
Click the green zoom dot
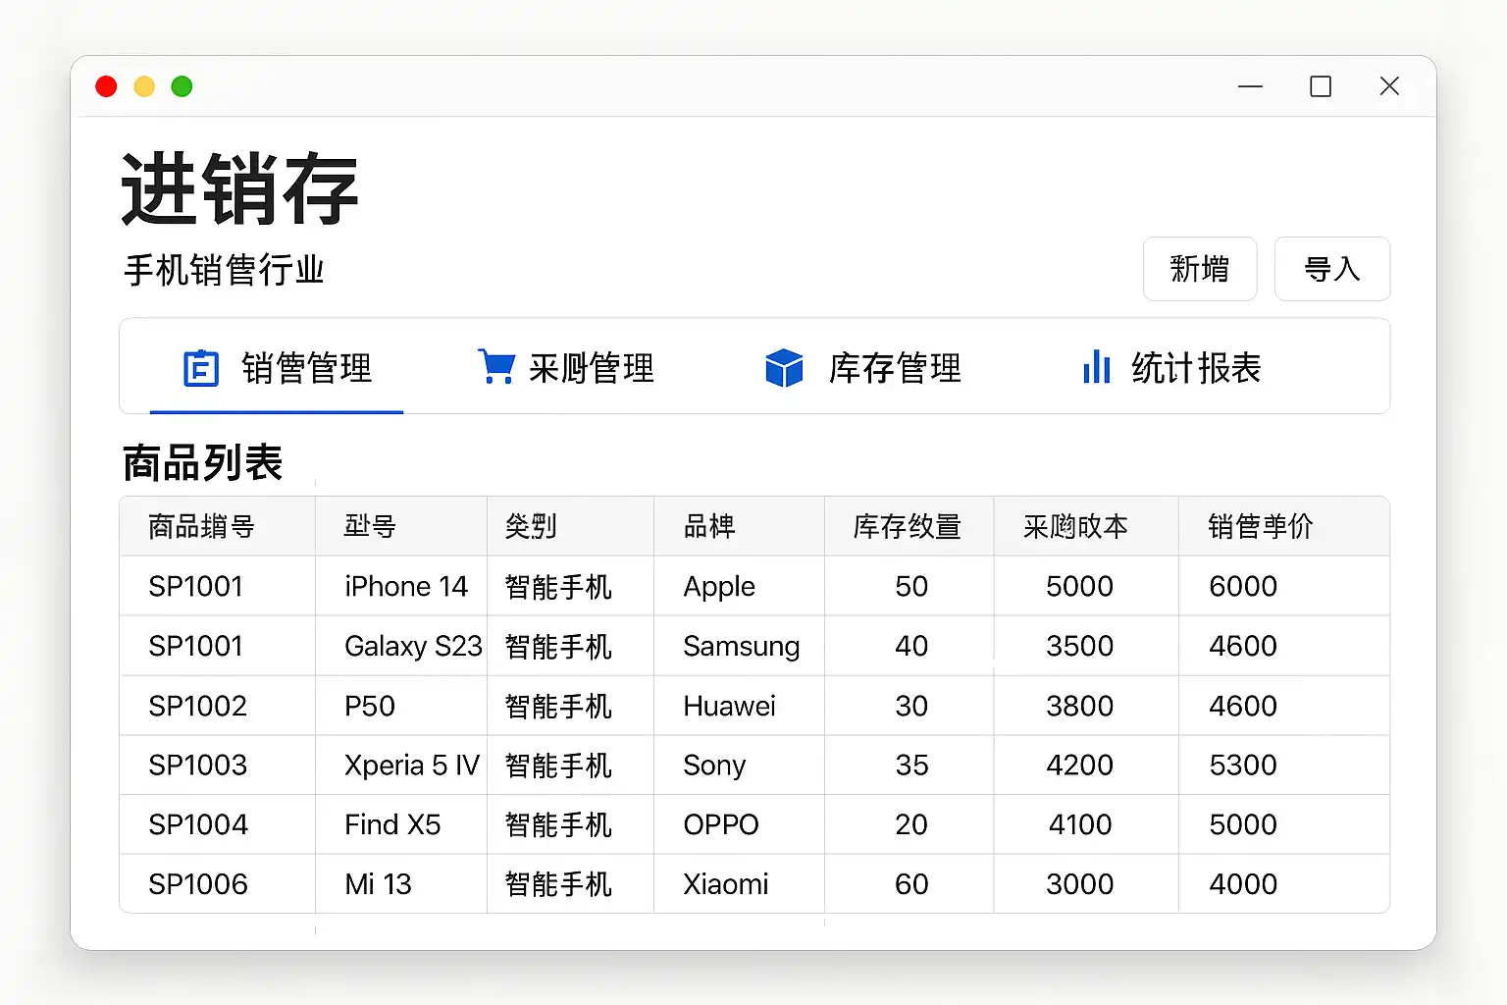[182, 86]
